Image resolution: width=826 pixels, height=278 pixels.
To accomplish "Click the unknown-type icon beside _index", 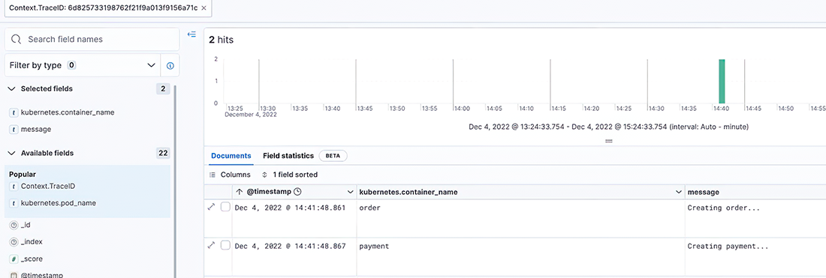I will tap(14, 242).
